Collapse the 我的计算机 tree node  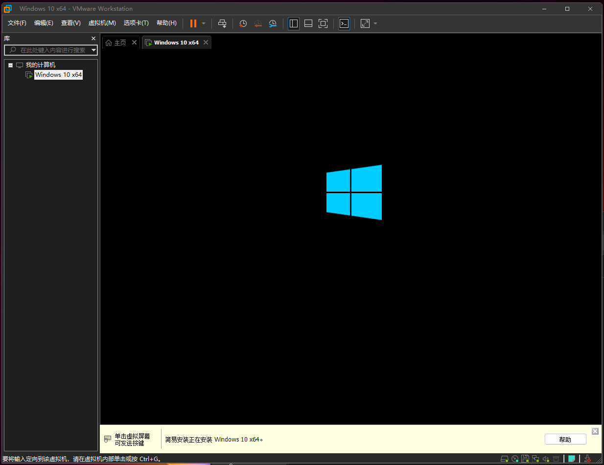coord(10,65)
